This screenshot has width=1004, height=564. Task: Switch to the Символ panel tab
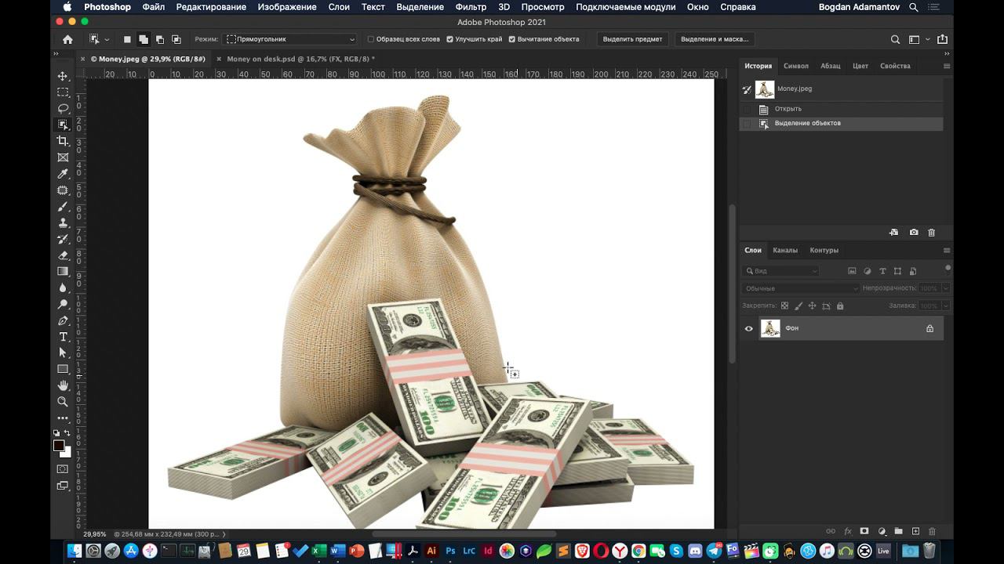pyautogui.click(x=796, y=66)
